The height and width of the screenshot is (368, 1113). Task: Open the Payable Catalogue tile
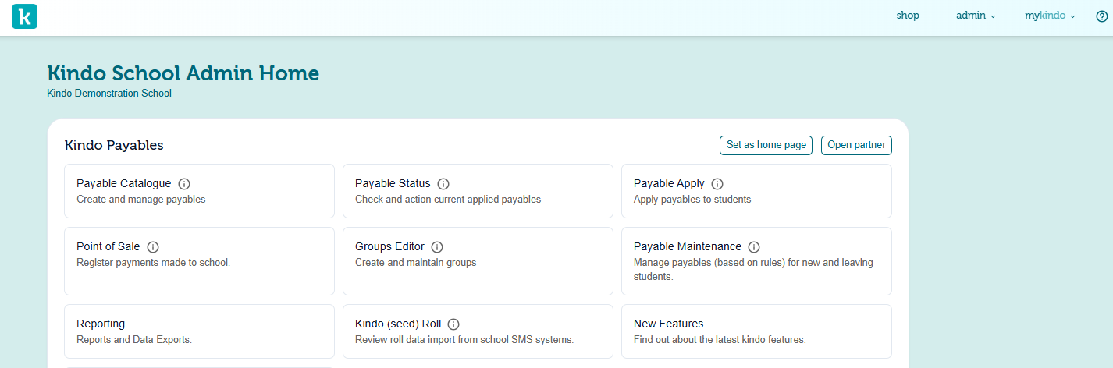199,191
